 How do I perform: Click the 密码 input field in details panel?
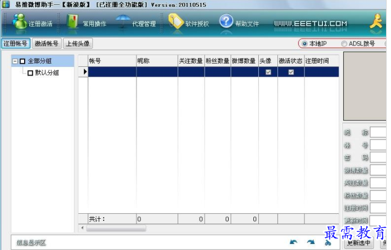pos(378,157)
